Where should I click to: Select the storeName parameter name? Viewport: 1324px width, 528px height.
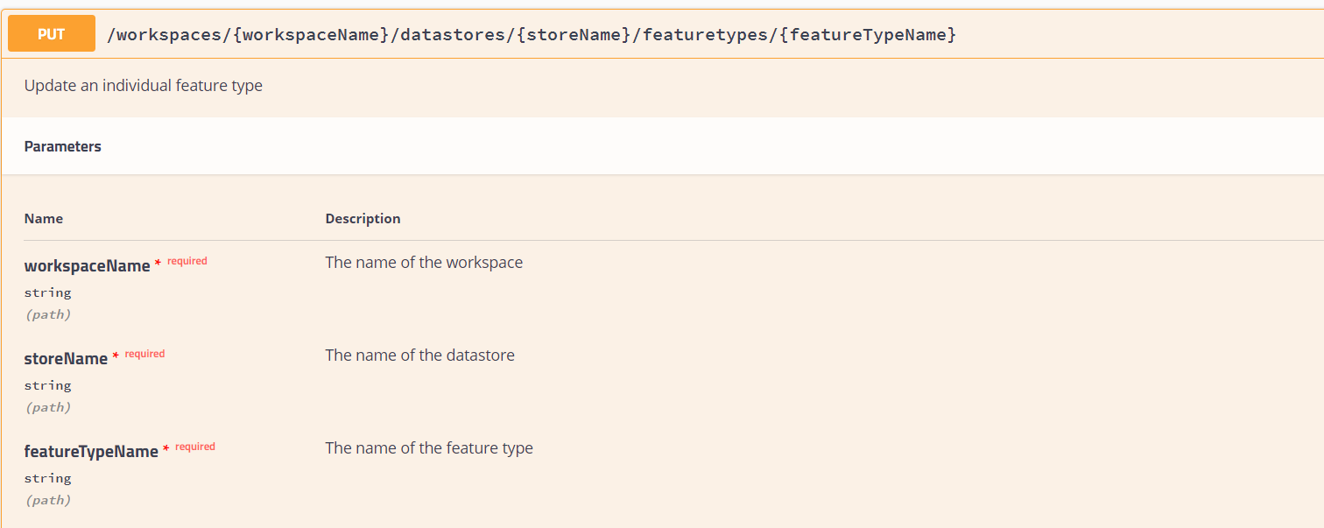[x=67, y=359]
